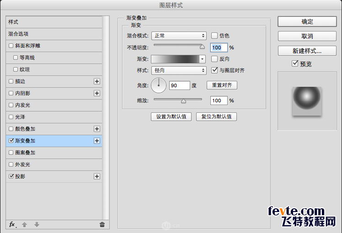Click the 取消 cancel button

pos(307,36)
